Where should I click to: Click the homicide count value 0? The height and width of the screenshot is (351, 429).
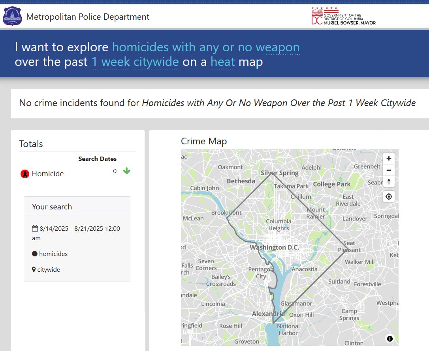(115, 171)
